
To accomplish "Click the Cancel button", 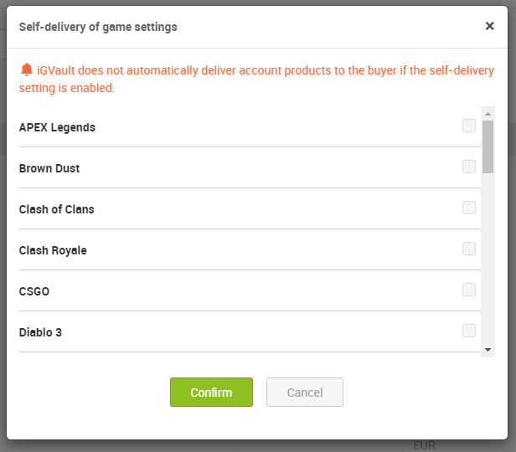I will pyautogui.click(x=305, y=393).
